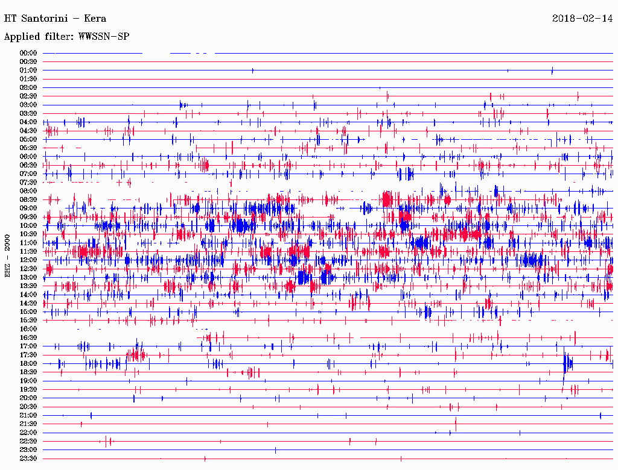
Task: Select the 18:30 time label
Action: 28,372
